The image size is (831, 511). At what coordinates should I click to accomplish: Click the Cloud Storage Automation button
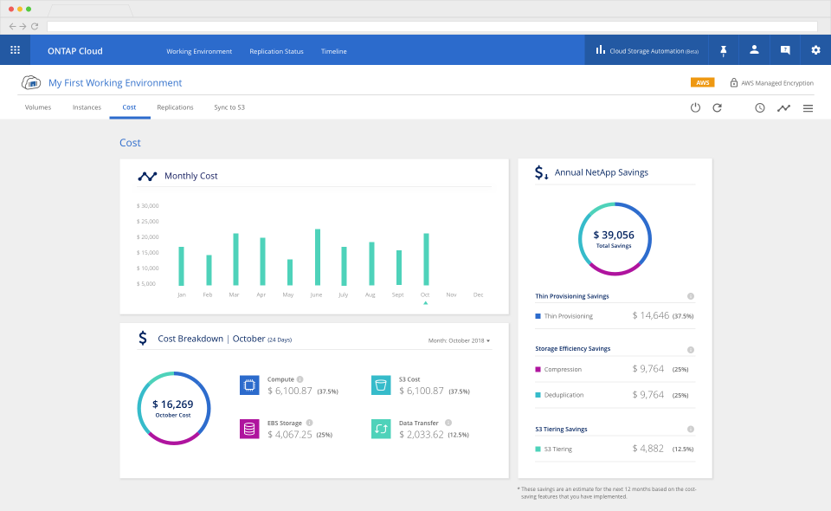pos(647,50)
